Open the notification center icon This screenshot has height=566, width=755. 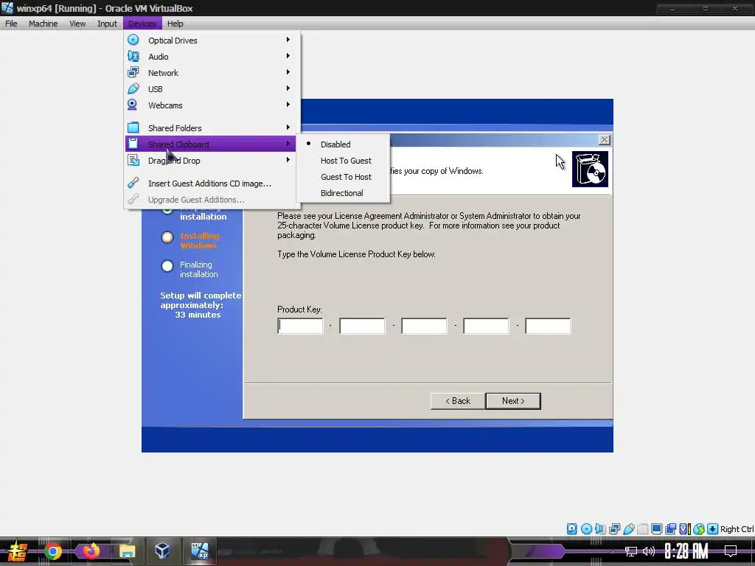point(731,551)
